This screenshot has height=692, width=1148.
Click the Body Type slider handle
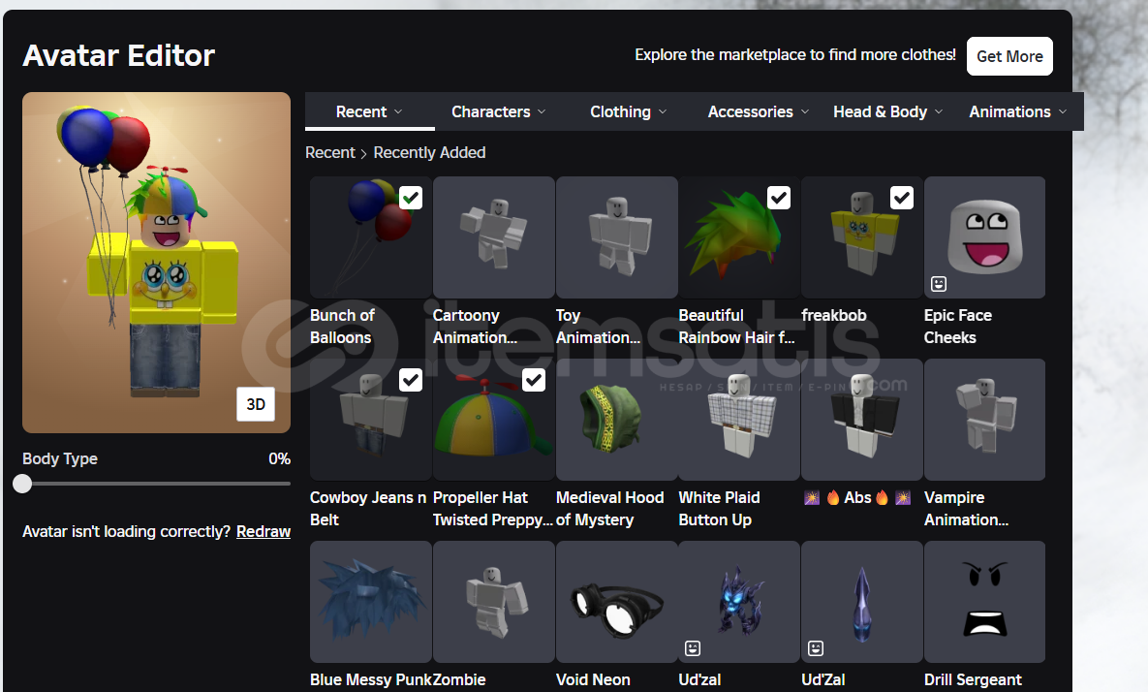tap(22, 484)
